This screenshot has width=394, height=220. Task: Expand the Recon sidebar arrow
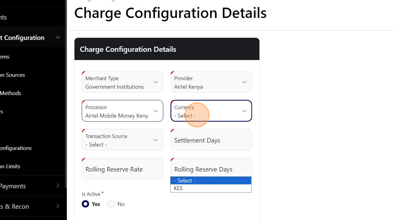point(58,206)
